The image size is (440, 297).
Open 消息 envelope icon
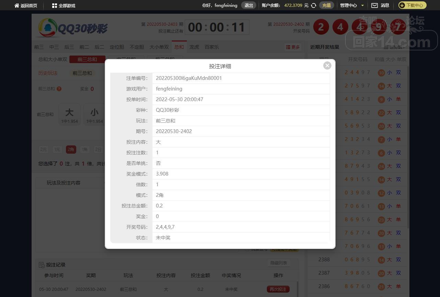pyautogui.click(x=375, y=5)
